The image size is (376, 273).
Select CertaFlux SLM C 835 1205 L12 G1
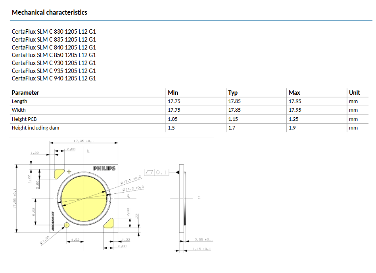(54, 40)
